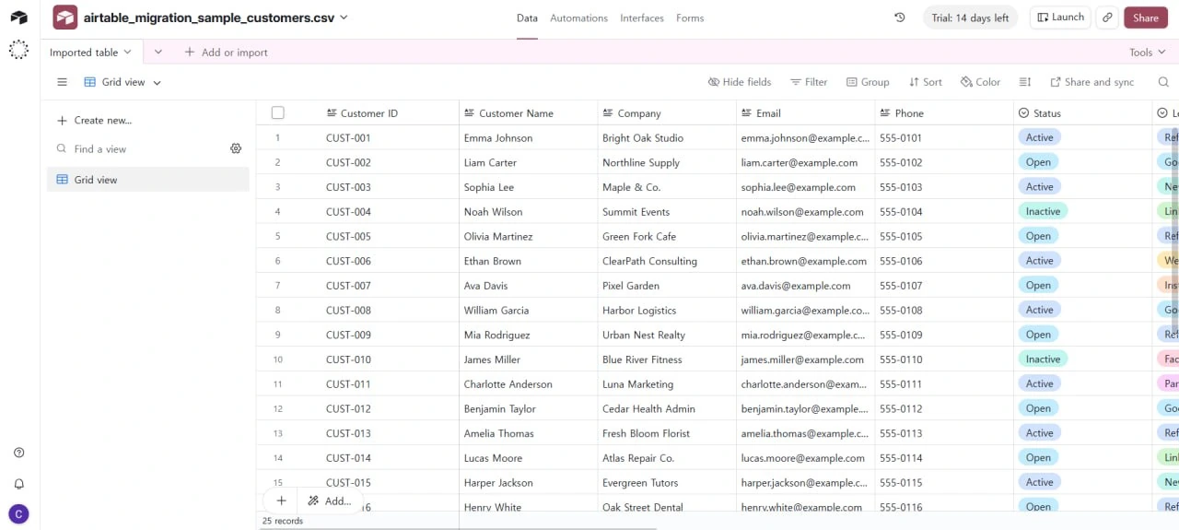
Task: Click the base icon next to the file name
Action: coord(64,18)
